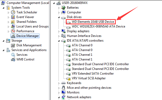Image resolution: width=162 pixels, height=100 pixels.
Task: Expand the Keyboards category
Action: click(x=59, y=83)
